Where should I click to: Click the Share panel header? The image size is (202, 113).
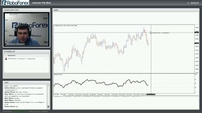tap(126, 10)
